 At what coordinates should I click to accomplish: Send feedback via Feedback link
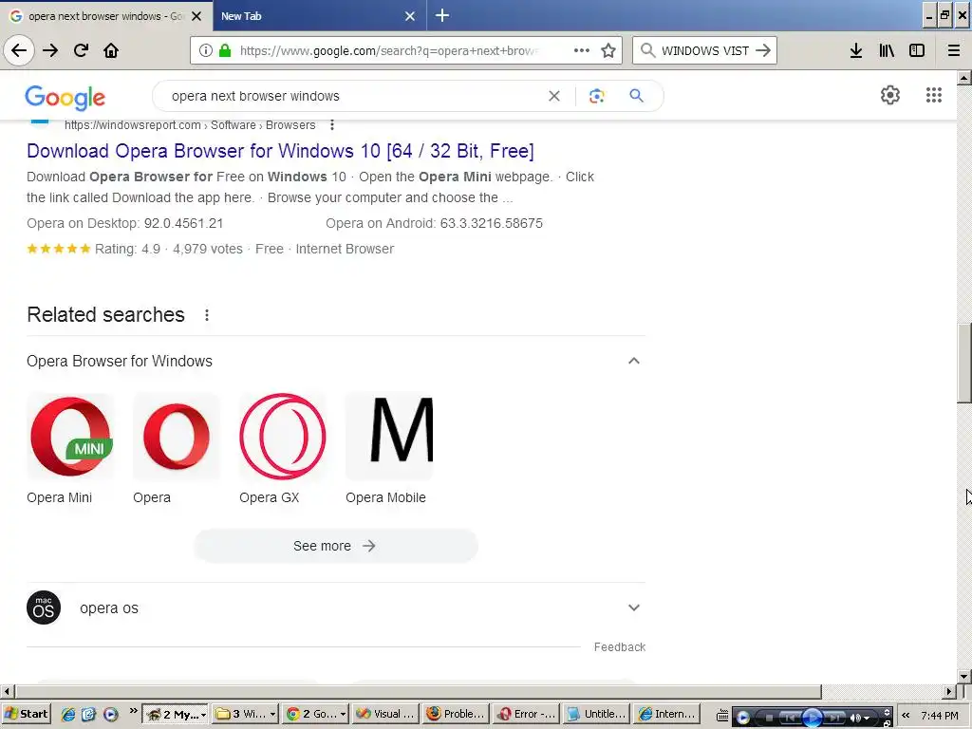(620, 647)
